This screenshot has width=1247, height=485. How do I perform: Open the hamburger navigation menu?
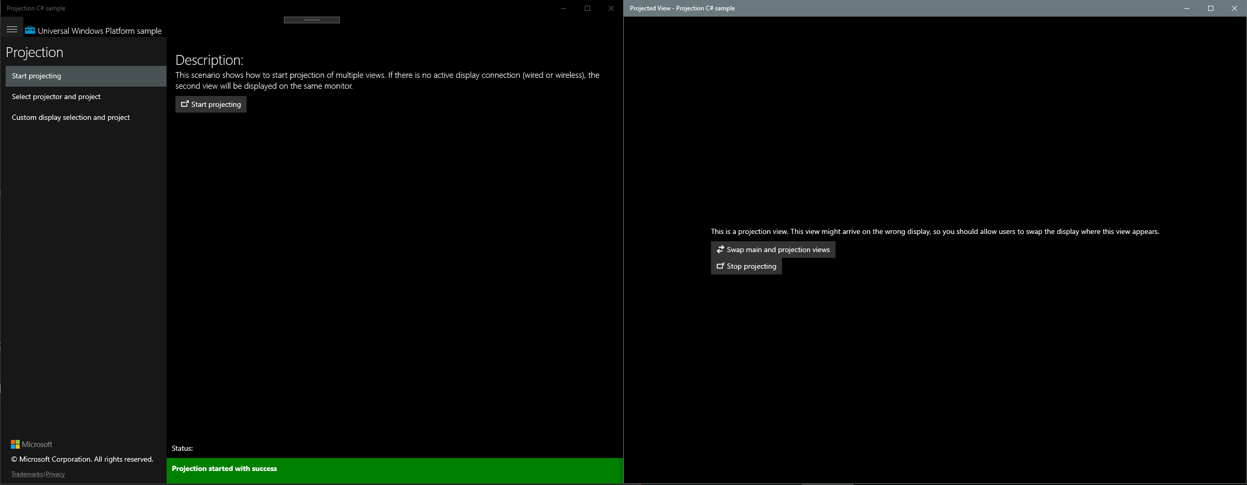click(x=12, y=29)
